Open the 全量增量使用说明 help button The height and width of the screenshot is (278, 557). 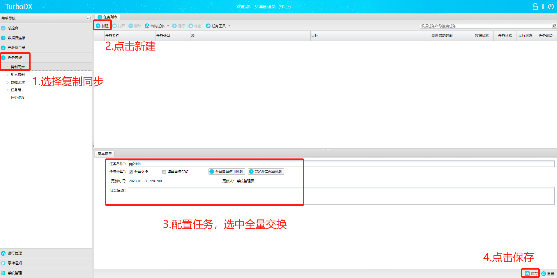click(x=227, y=172)
